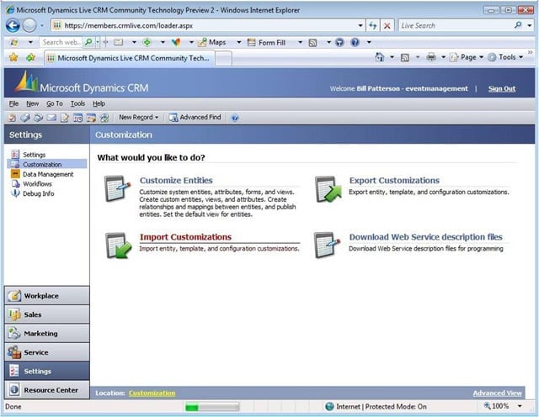
Task: Select Data Management in the left tree
Action: (x=48, y=174)
